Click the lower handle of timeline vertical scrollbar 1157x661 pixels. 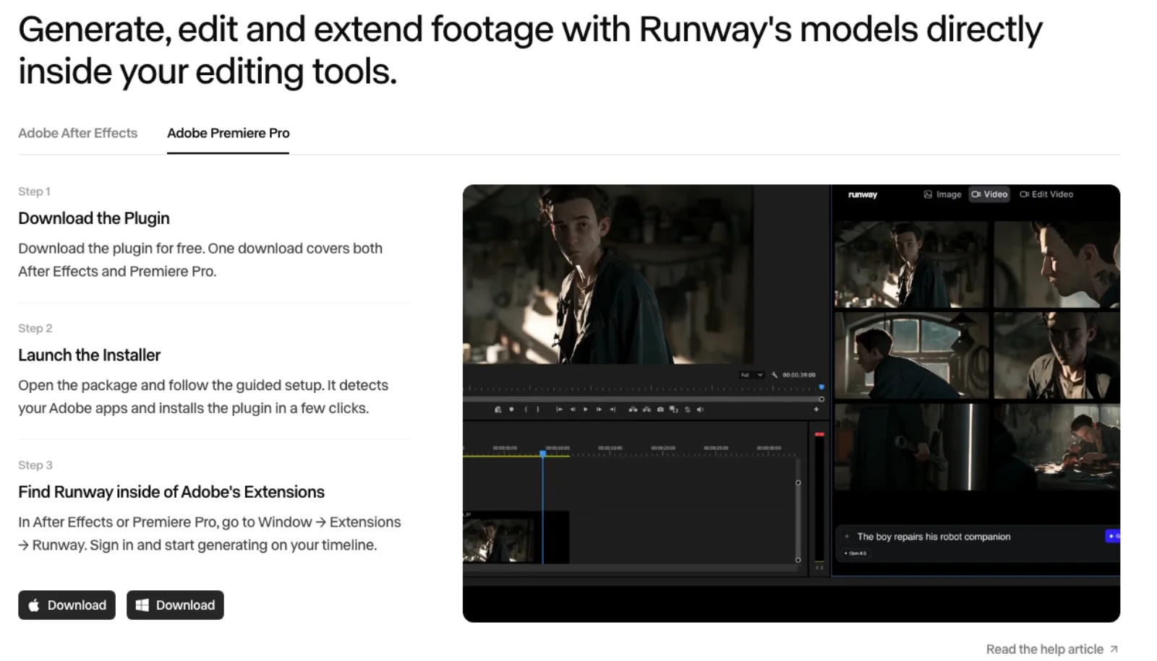click(x=798, y=559)
